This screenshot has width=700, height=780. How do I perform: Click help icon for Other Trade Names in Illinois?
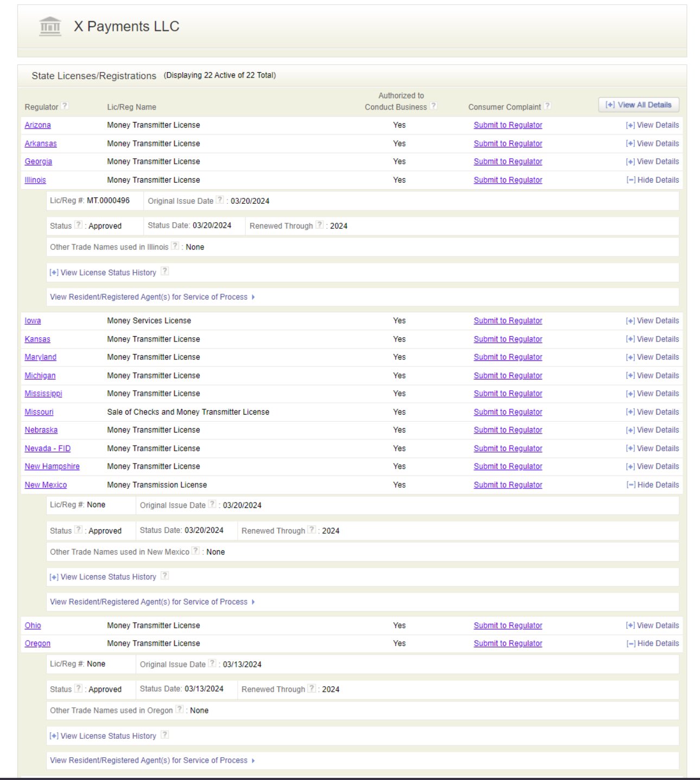pos(175,246)
